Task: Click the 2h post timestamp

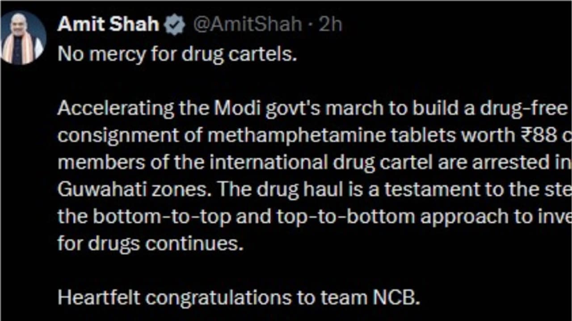Action: pos(330,25)
